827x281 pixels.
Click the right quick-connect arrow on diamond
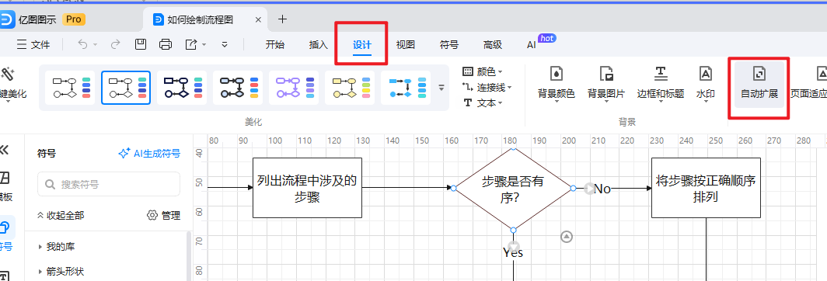coord(589,188)
